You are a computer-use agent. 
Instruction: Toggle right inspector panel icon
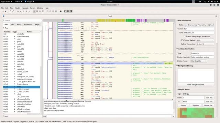[x=71, y=11]
